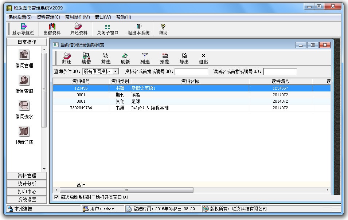Viewport: 348px width, 220px height.
Task: Select the row Delphi 6 编程基础
Action: click(x=192, y=108)
